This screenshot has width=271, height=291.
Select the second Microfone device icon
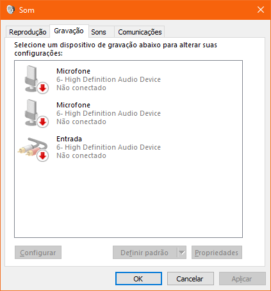pyautogui.click(x=34, y=113)
